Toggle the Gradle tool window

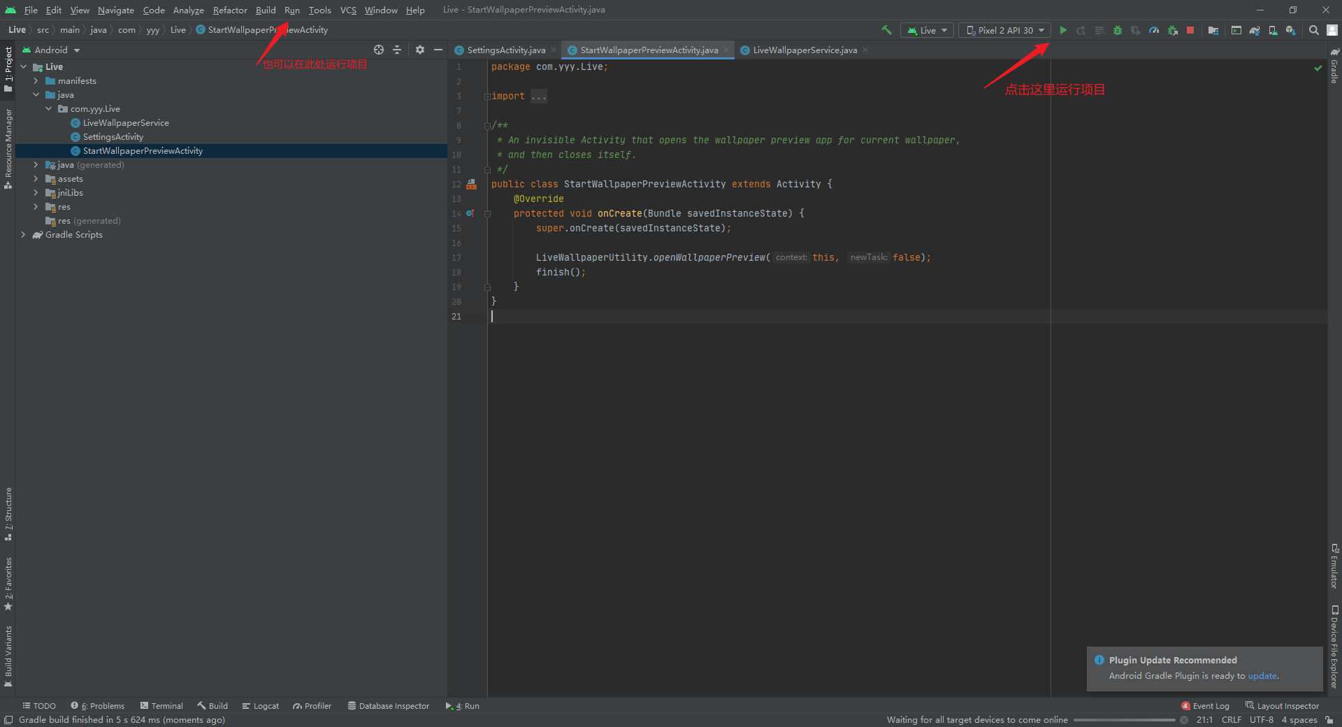[1334, 66]
